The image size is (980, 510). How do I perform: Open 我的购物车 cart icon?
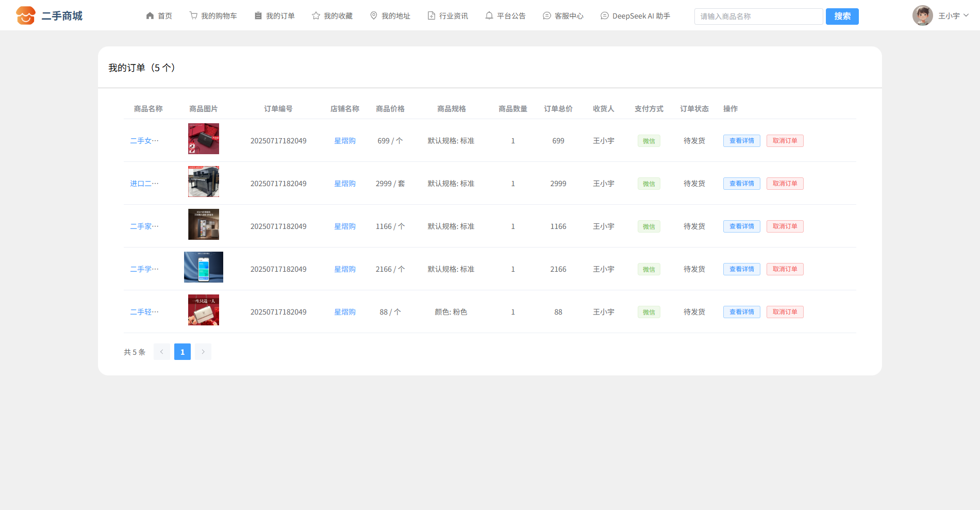pos(193,16)
